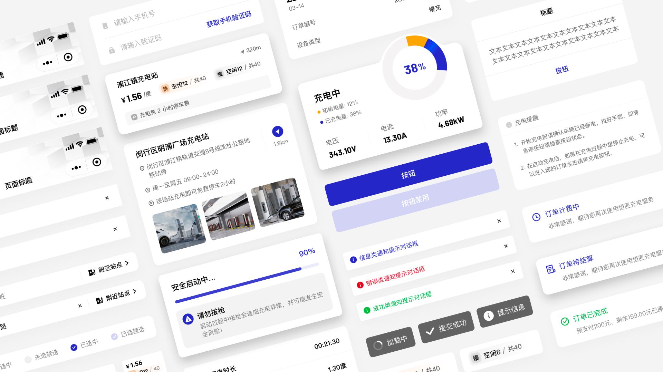The width and height of the screenshot is (663, 372).
Task: Click the info icon in the 提示信息 toast
Action: pyautogui.click(x=488, y=316)
